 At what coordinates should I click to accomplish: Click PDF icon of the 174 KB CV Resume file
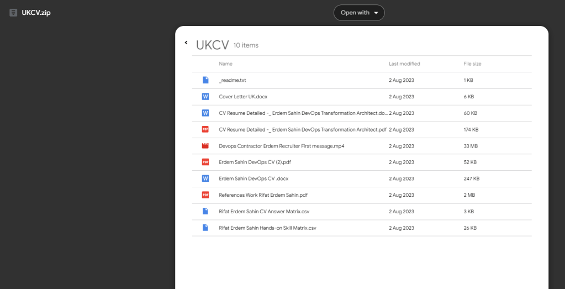coord(205,129)
